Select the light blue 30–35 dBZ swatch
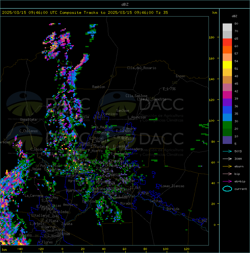The height and width of the screenshot is (253, 250). click(x=227, y=117)
